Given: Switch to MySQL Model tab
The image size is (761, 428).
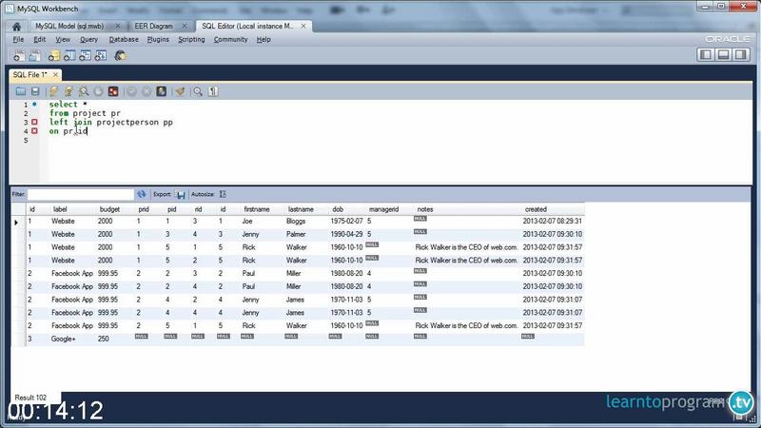Looking at the screenshot, I should (x=69, y=27).
